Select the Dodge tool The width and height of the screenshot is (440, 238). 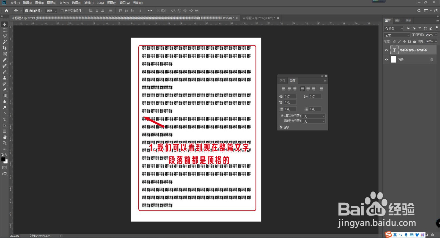click(x=5, y=107)
